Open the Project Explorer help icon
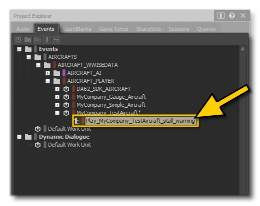Image resolution: width=260 pixels, height=206 pixels. (x=232, y=15)
